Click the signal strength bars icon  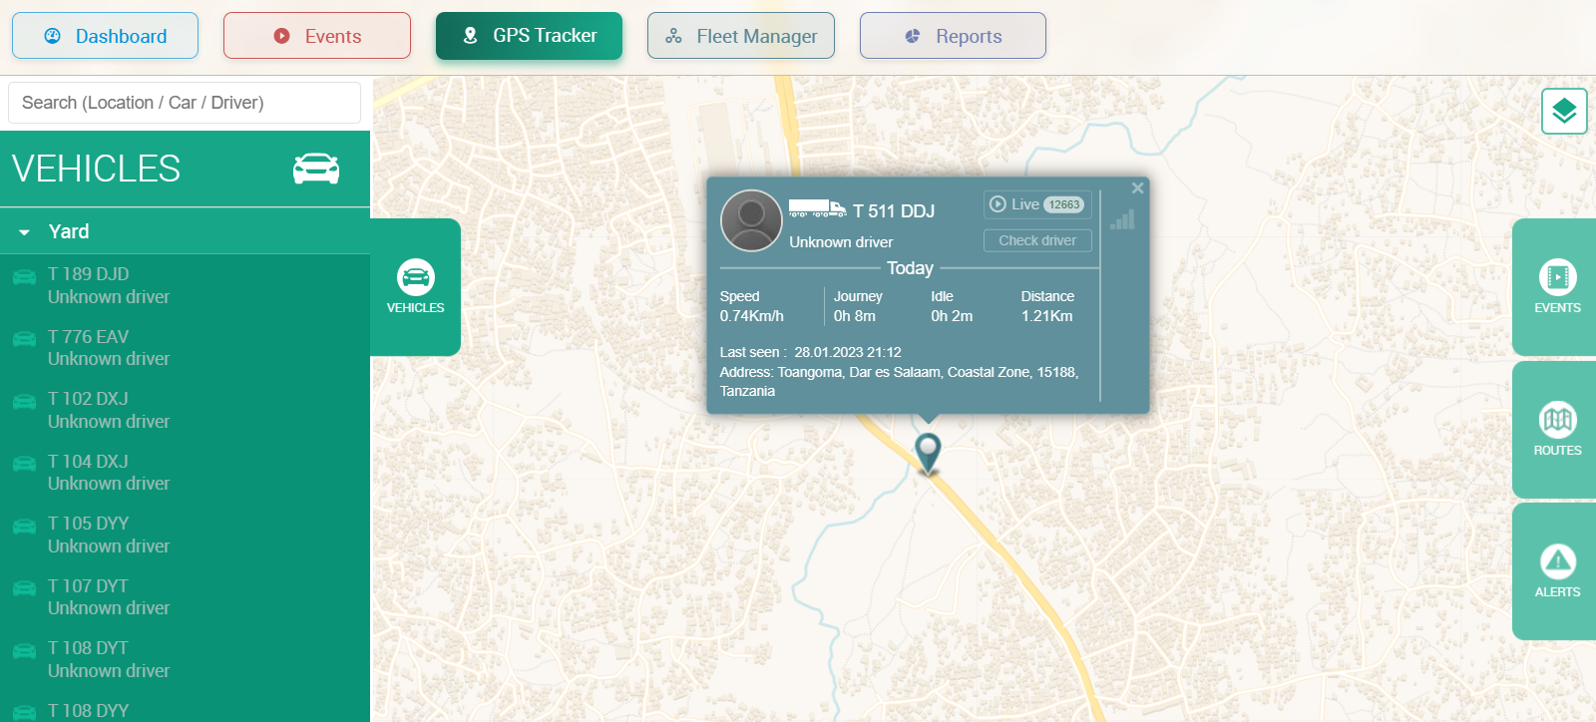click(1122, 219)
